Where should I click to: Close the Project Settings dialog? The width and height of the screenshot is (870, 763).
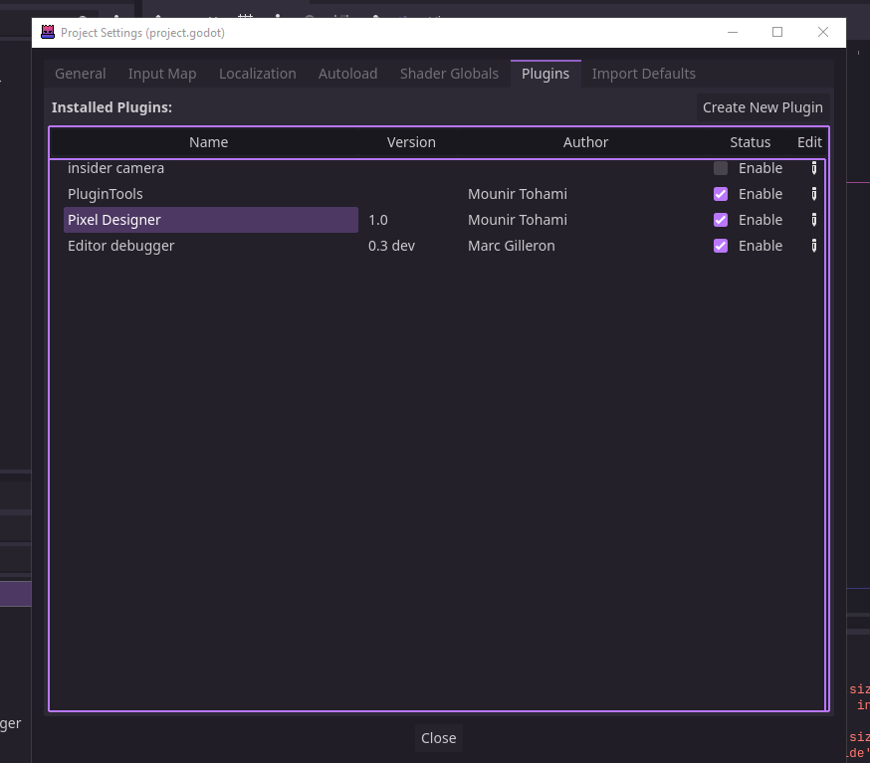438,737
